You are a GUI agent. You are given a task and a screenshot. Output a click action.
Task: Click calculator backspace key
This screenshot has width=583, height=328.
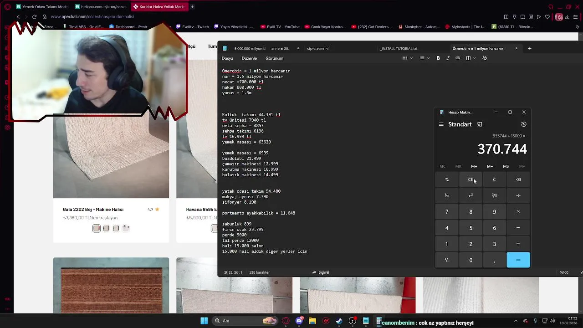[x=518, y=179]
